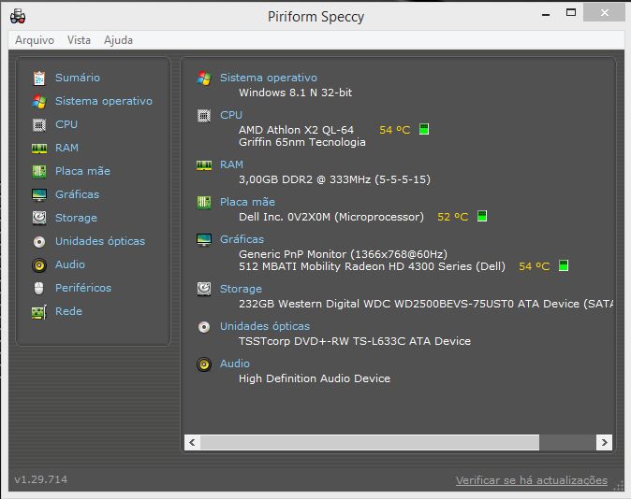Screen dimensions: 631x499
Task: Click the left arrow of horizontal scrollbar
Action: click(x=192, y=442)
